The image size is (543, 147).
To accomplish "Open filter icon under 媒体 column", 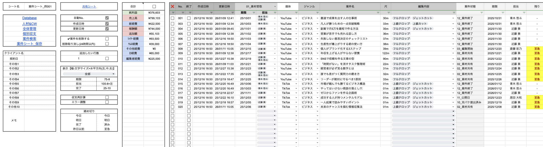I will point(296,13).
